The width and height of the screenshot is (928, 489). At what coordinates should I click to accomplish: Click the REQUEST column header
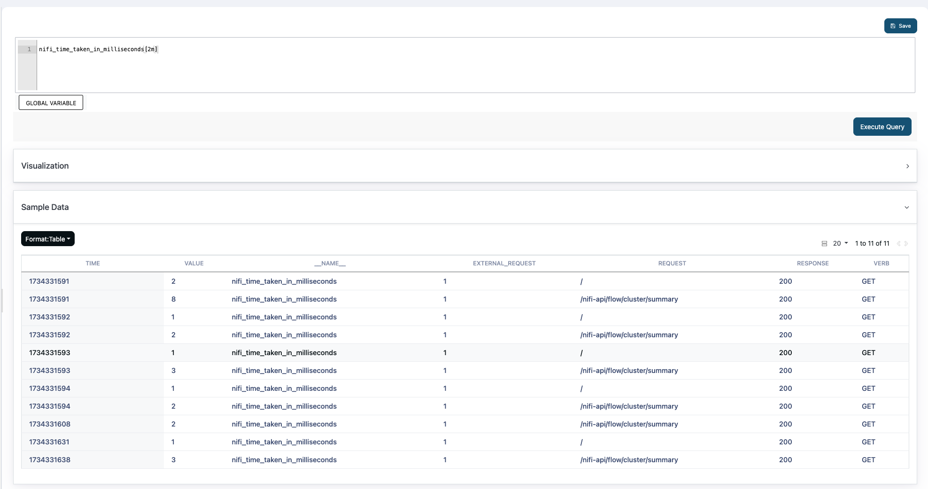click(672, 264)
